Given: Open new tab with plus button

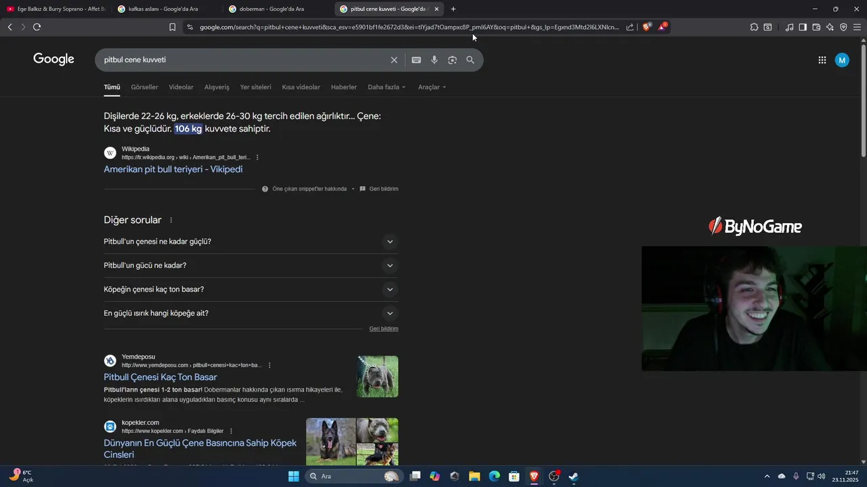Looking at the screenshot, I should pyautogui.click(x=453, y=9).
